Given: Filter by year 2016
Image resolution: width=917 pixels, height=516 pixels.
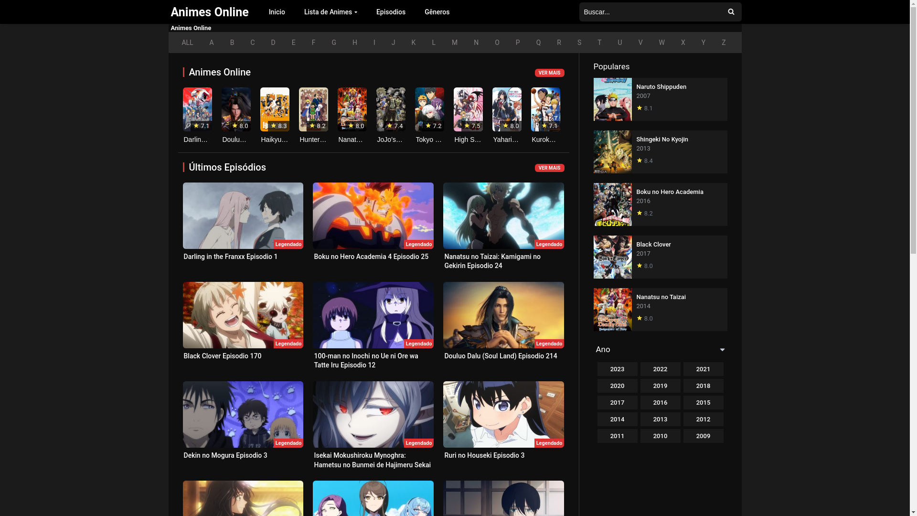Looking at the screenshot, I should click(x=660, y=403).
